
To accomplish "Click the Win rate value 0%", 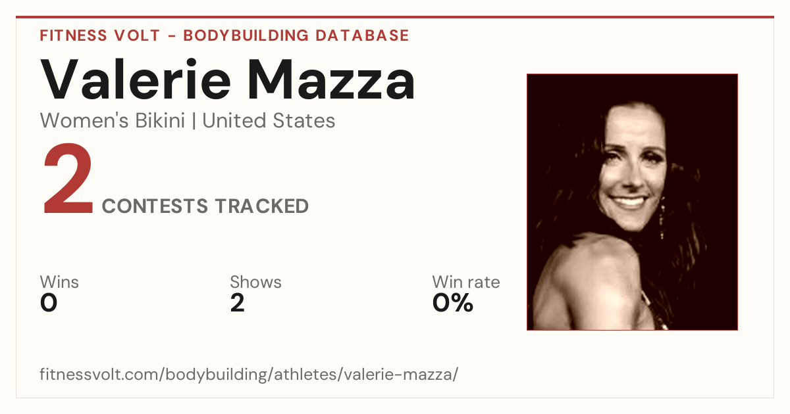I will click(x=453, y=304).
